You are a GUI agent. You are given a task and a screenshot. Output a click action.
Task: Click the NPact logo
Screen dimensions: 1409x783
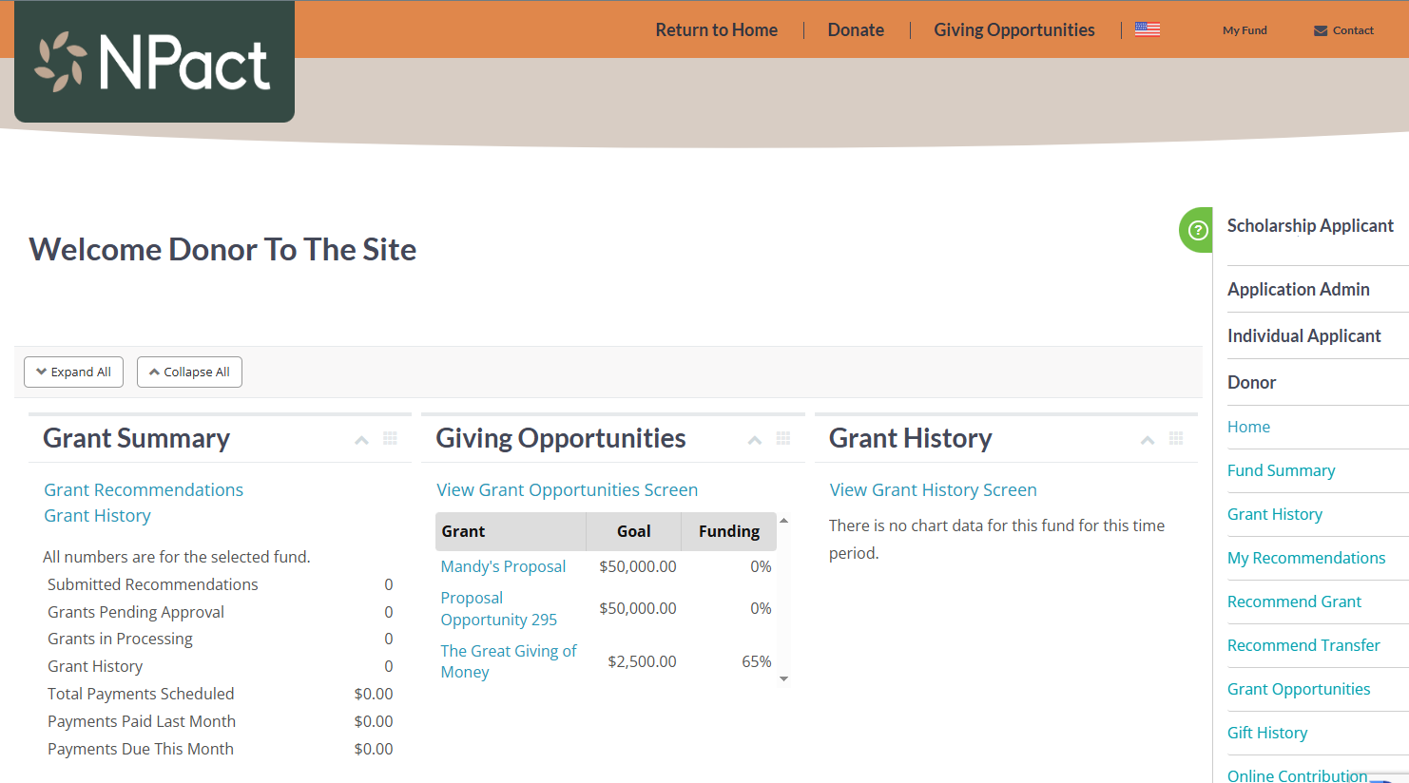(154, 62)
